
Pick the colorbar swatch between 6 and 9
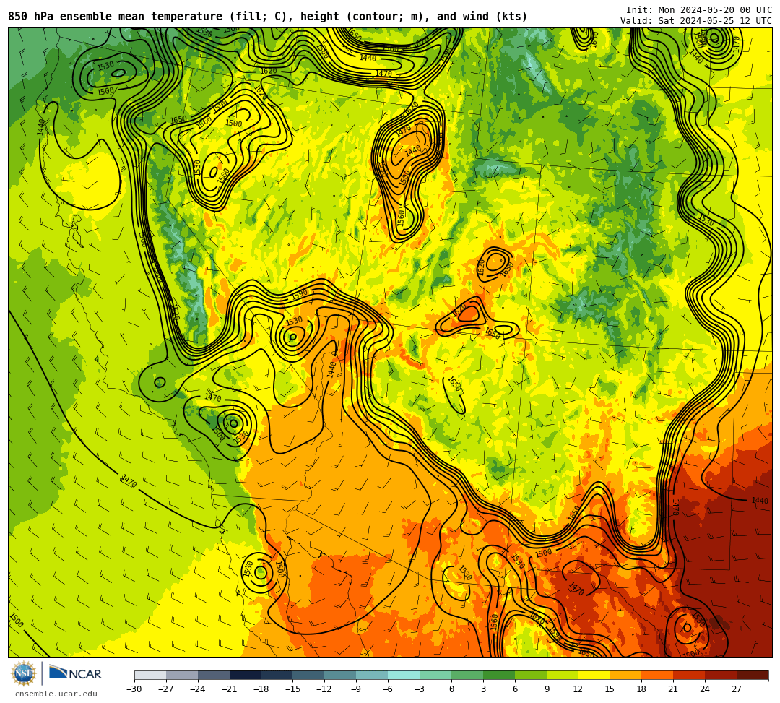[x=531, y=675]
